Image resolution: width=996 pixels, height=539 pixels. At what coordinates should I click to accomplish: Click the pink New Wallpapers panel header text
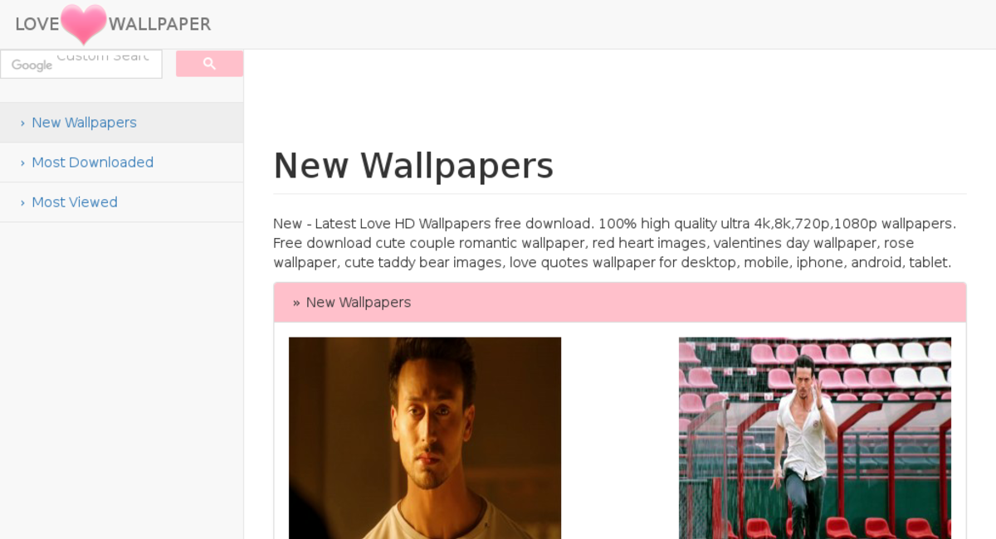coord(359,303)
